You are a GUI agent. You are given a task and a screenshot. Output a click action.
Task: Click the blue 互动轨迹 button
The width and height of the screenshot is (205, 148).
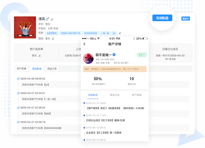(162, 18)
